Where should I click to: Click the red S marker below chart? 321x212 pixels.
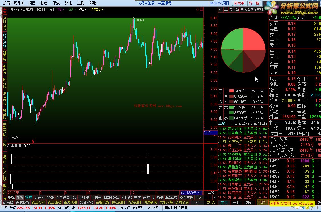pos(32,142)
